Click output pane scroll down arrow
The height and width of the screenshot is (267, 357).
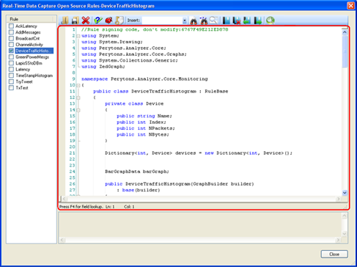345,234
